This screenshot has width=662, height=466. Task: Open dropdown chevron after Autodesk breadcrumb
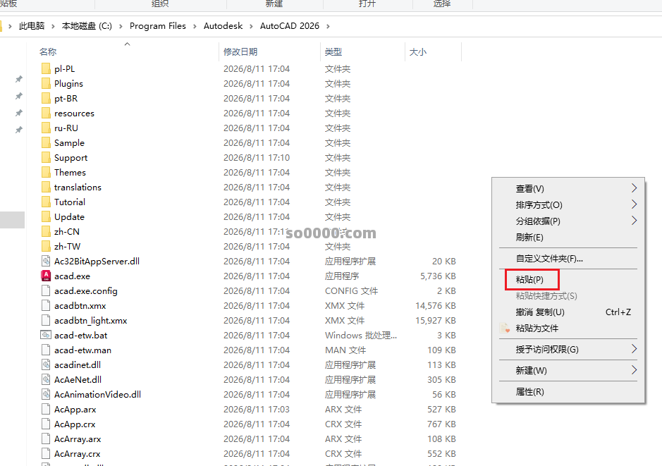point(251,26)
